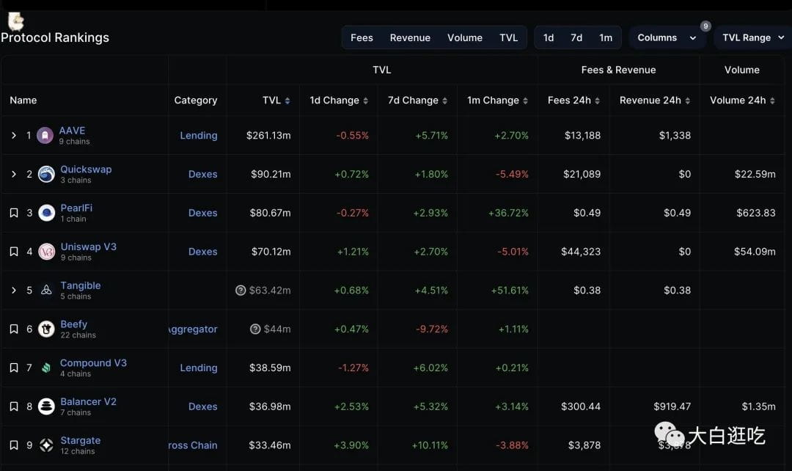Click the site logo above Protocol Rankings
This screenshot has width=792, height=471.
tap(16, 21)
